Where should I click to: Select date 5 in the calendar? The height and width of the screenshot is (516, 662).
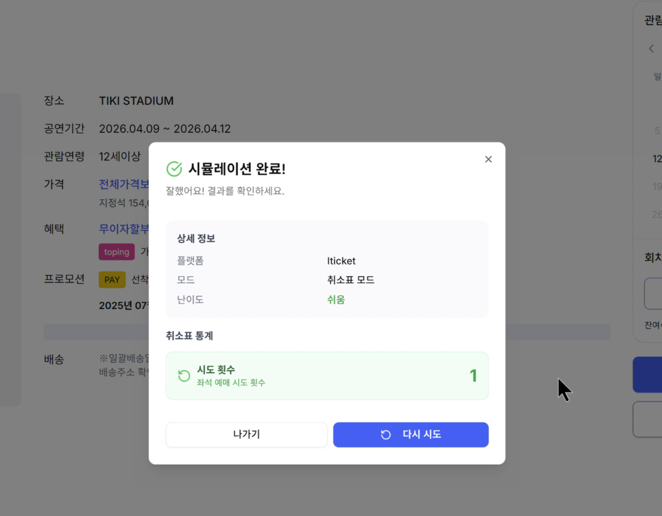coord(657,131)
